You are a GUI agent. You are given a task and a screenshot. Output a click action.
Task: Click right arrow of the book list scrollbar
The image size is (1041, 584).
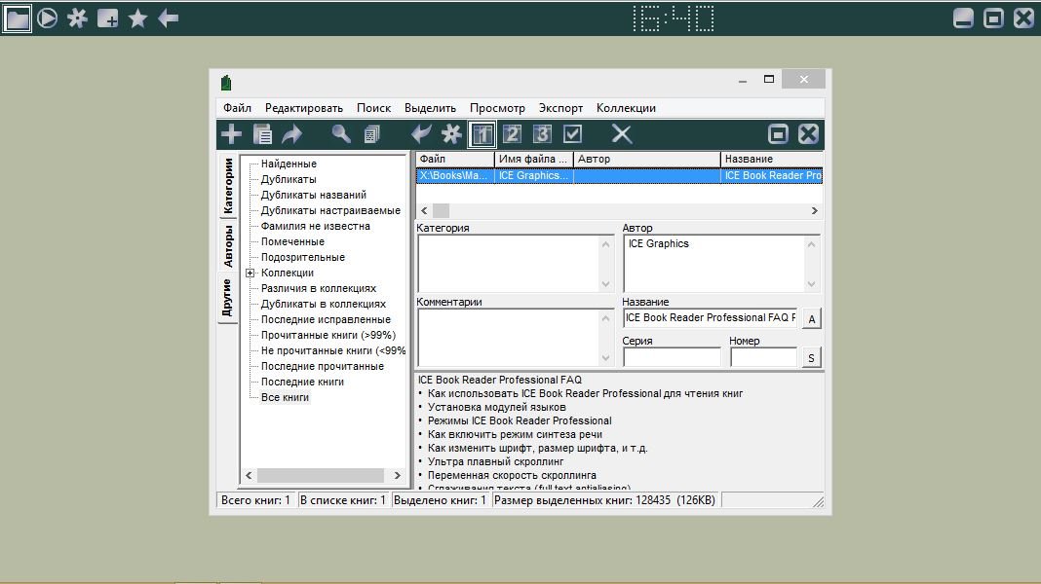pos(814,210)
